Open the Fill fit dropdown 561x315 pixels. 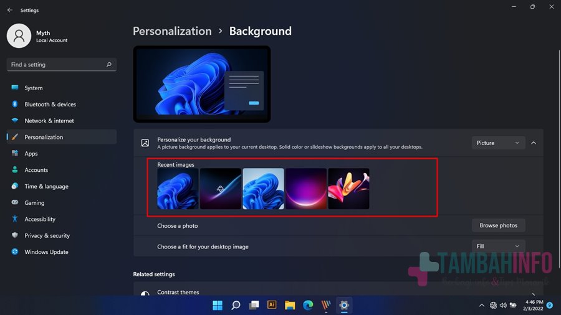tap(498, 246)
